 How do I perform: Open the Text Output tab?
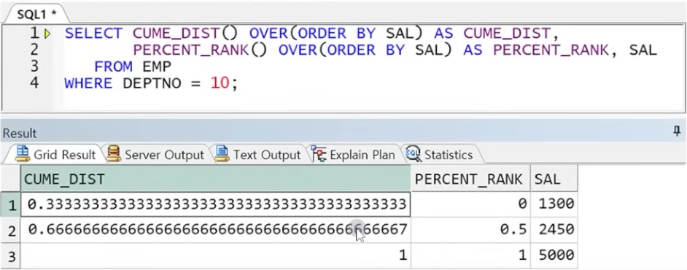click(257, 155)
